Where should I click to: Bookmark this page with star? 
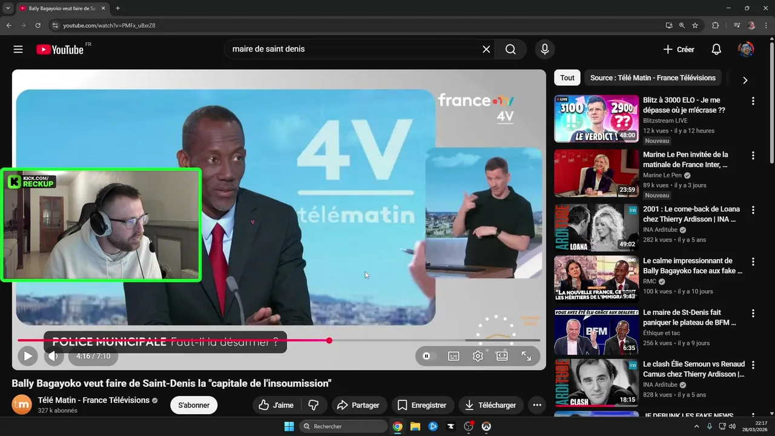tap(695, 25)
